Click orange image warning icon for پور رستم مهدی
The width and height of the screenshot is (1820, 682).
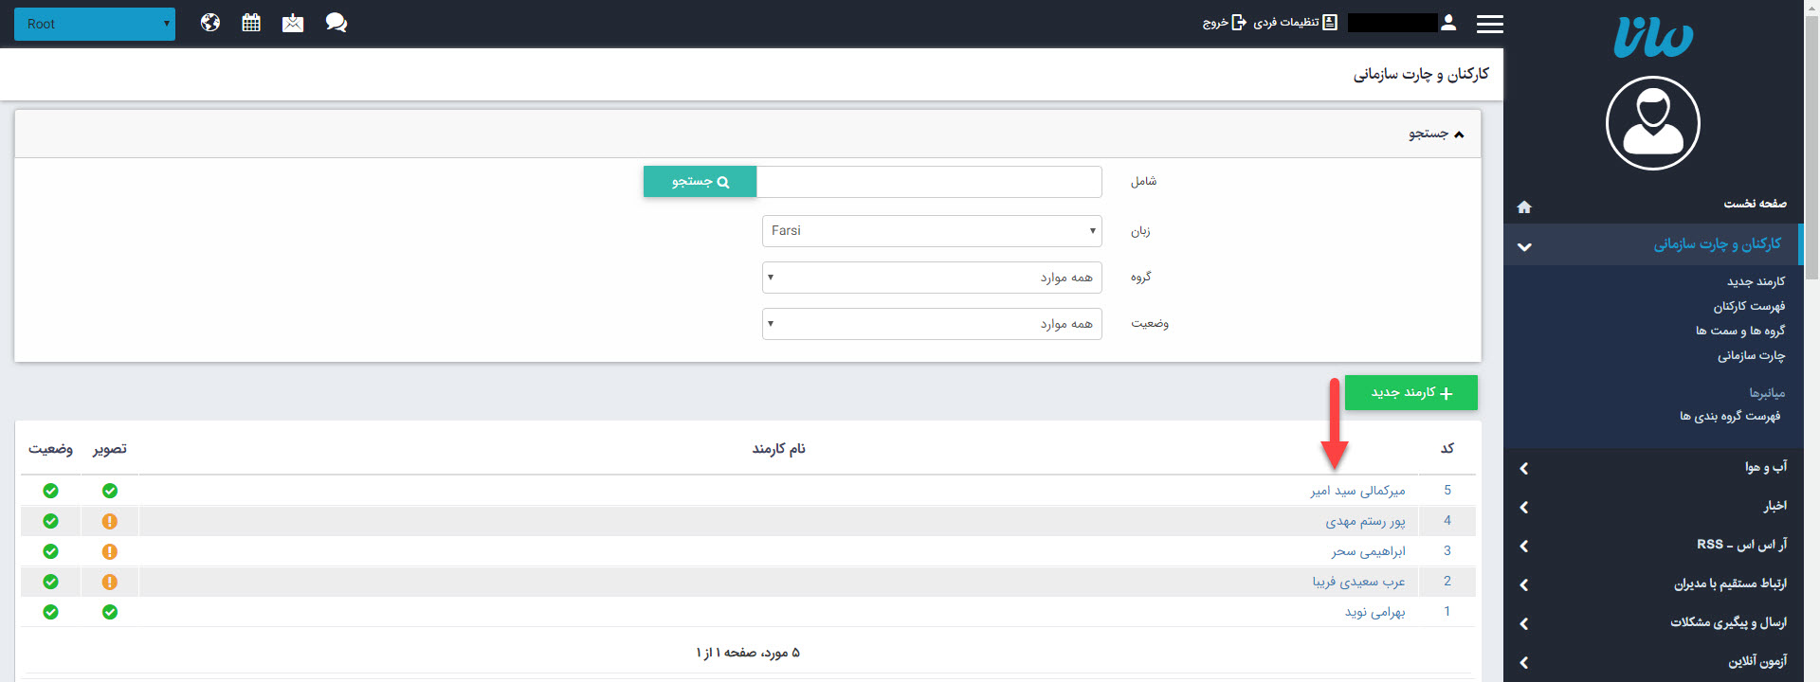click(110, 521)
